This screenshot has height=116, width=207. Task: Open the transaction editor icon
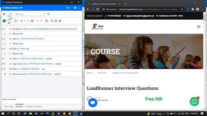(x=56, y=21)
